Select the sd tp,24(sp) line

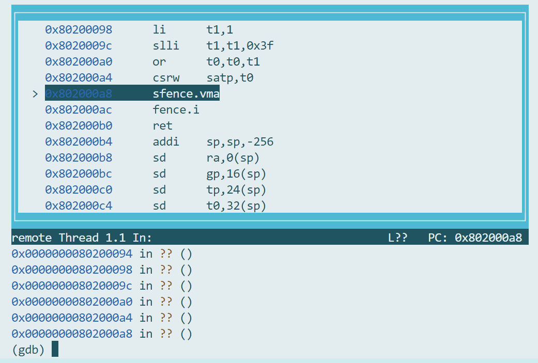(x=209, y=190)
